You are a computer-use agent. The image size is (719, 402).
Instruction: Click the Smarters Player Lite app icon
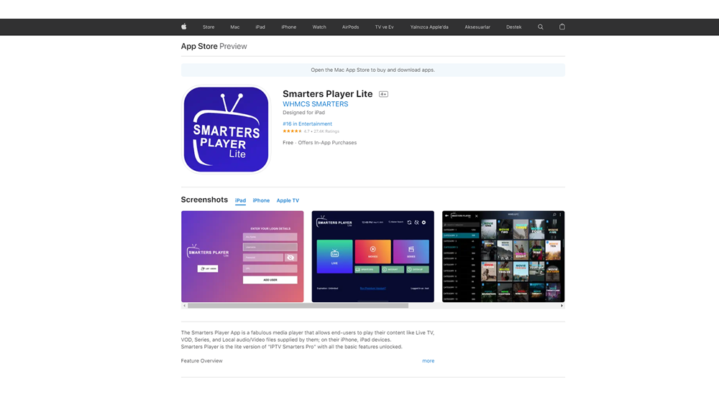pos(226,130)
